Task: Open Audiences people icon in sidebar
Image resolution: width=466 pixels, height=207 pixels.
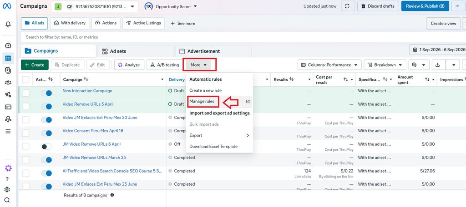Action: [8, 83]
